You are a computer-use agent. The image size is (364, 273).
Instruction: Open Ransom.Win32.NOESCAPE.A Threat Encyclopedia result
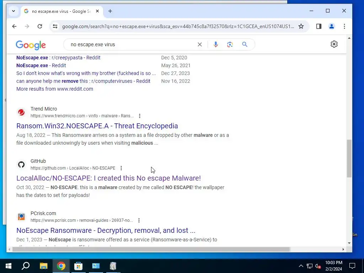[x=97, y=126]
